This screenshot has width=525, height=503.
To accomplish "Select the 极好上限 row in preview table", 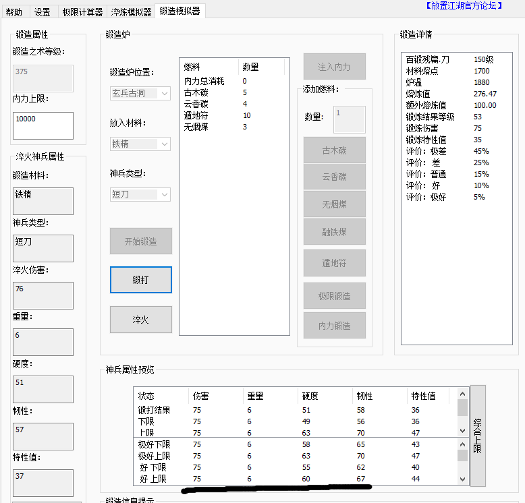I will click(296, 456).
